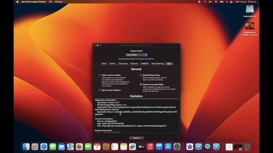Open Mail app in dock

point(61,147)
